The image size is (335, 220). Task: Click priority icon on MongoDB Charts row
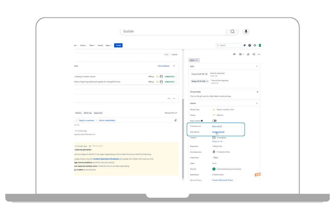click(157, 82)
